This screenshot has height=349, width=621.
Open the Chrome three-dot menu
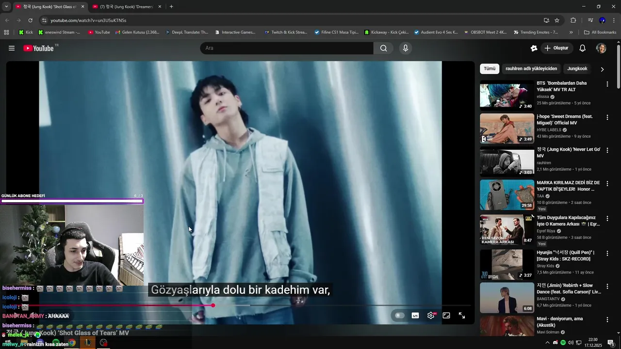click(614, 20)
